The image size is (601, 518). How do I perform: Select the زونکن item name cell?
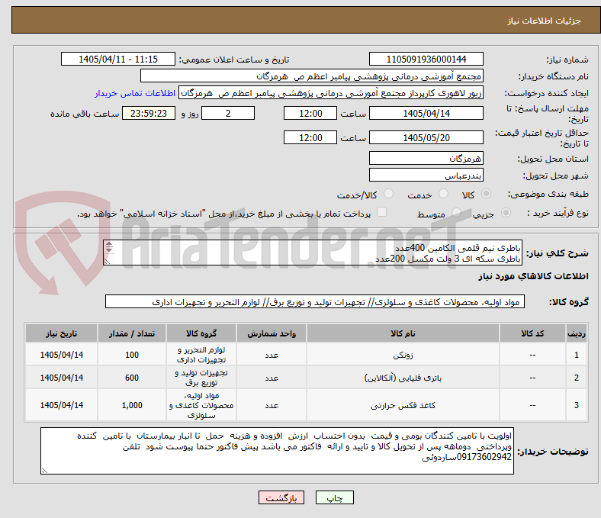tap(403, 355)
